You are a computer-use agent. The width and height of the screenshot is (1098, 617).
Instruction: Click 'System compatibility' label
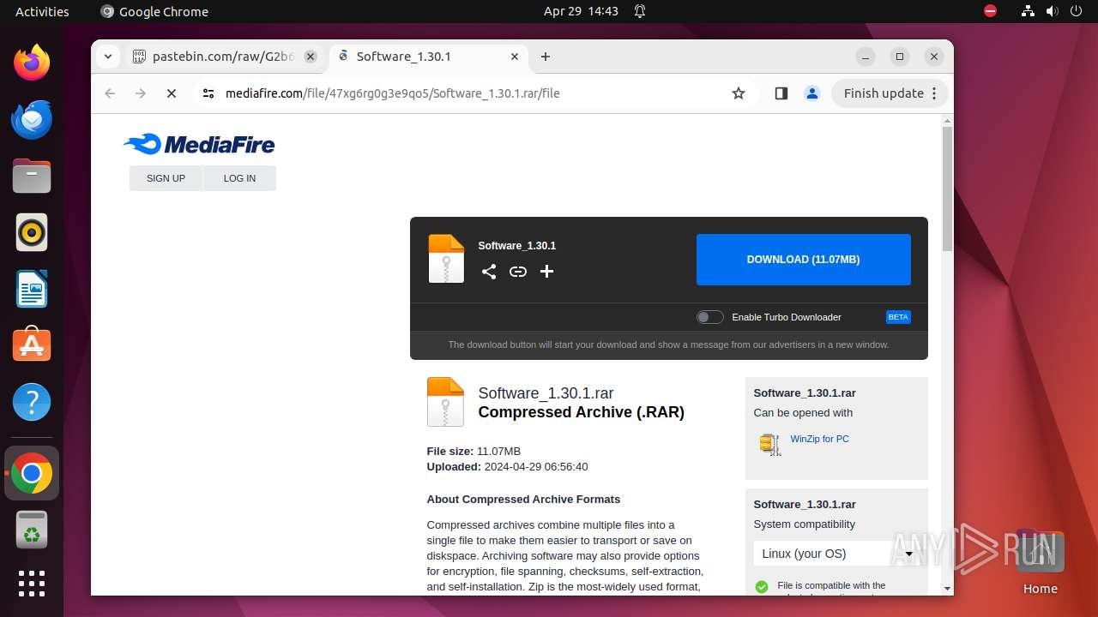[x=805, y=524]
